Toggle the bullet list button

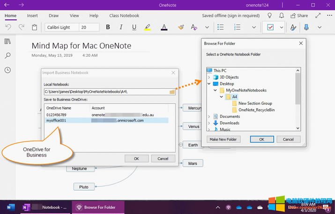(x=221, y=28)
